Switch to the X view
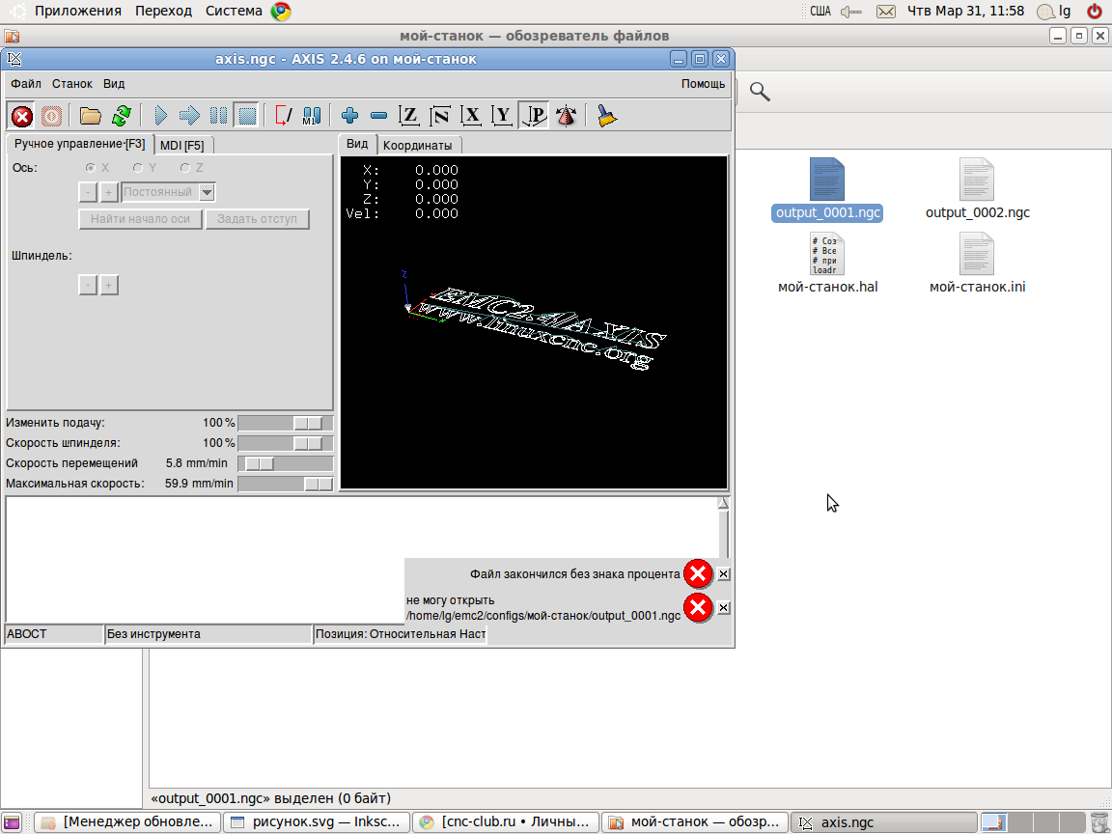The height and width of the screenshot is (834, 1112). [x=471, y=116]
